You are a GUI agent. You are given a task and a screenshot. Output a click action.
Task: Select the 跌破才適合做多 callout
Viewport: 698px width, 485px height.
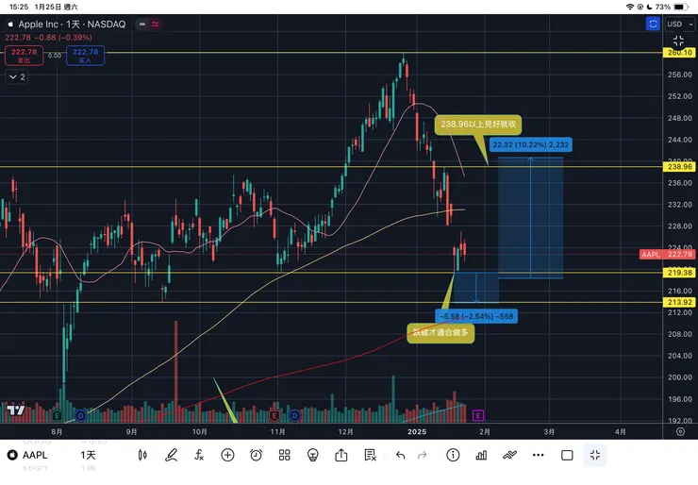point(440,333)
